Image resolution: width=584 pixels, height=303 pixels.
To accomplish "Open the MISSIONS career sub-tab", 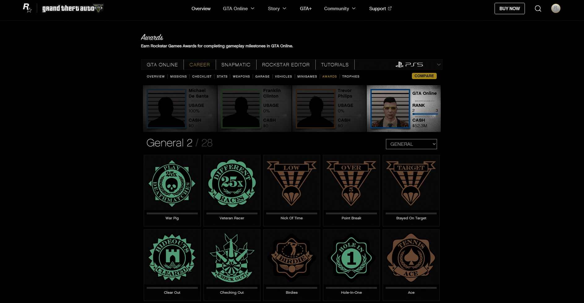I will [178, 76].
